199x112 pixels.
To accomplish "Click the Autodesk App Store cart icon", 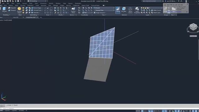I will pos(178,1).
